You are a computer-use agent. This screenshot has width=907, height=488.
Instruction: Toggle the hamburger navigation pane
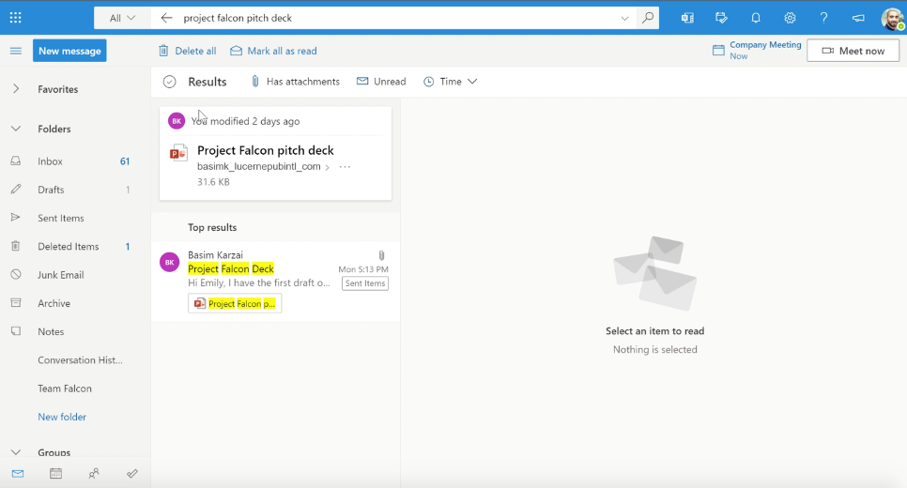click(x=16, y=51)
